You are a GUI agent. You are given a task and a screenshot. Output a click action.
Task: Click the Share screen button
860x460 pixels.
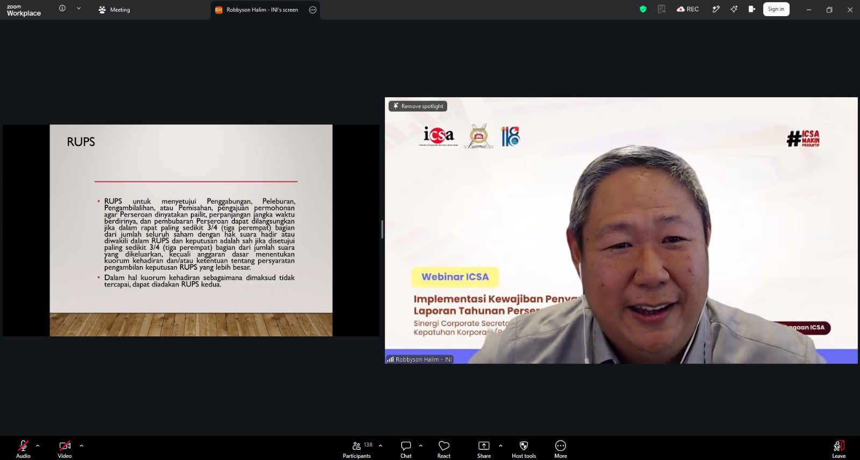coord(484,449)
